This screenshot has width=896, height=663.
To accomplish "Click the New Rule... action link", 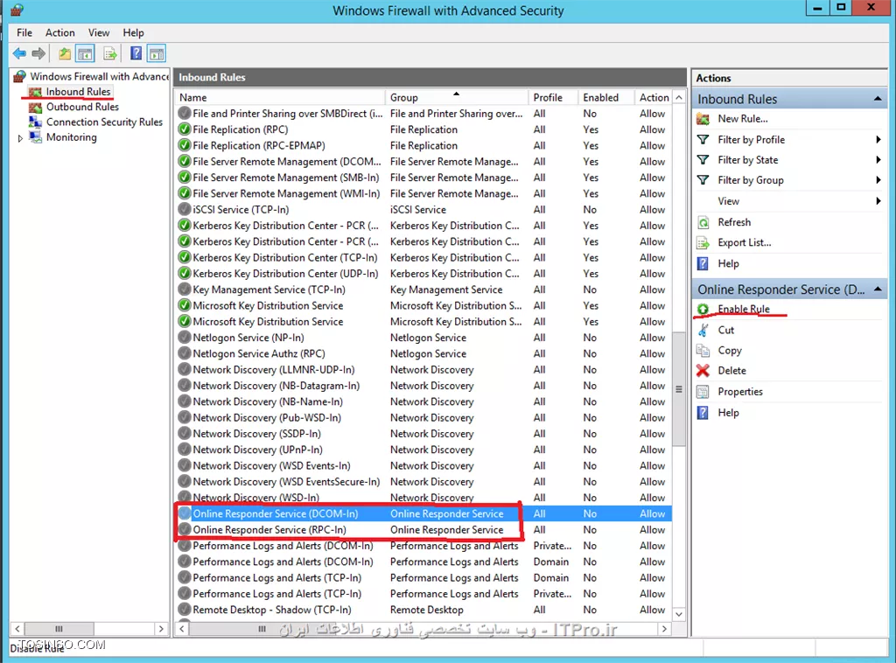I will pos(742,119).
